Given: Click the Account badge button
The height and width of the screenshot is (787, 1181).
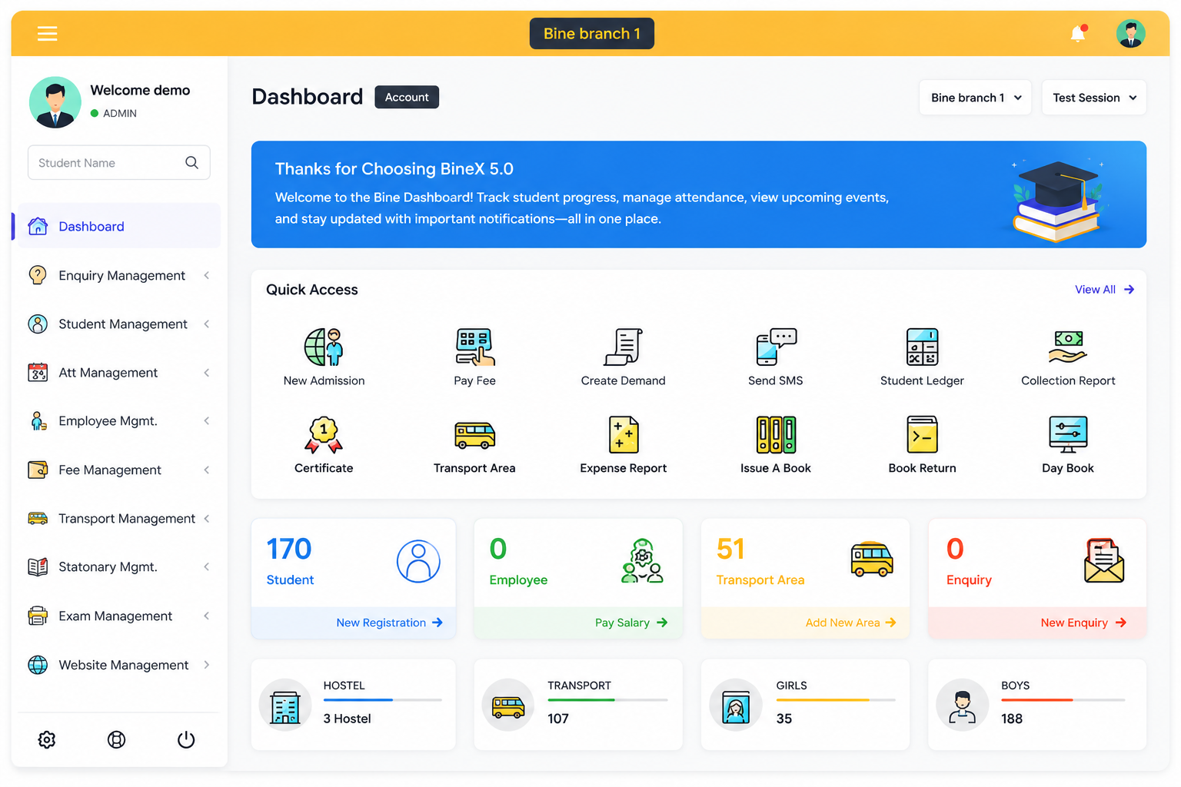Looking at the screenshot, I should pyautogui.click(x=407, y=97).
